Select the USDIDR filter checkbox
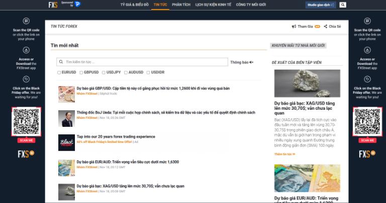This screenshot has width=386, height=203. (x=148, y=72)
